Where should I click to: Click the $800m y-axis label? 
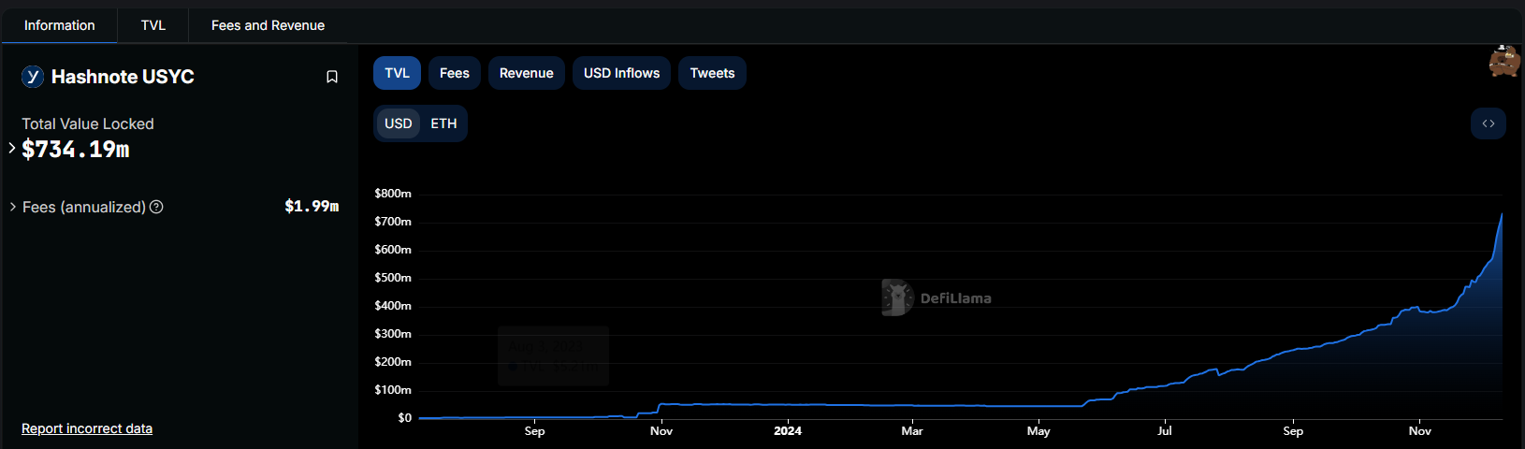393,194
